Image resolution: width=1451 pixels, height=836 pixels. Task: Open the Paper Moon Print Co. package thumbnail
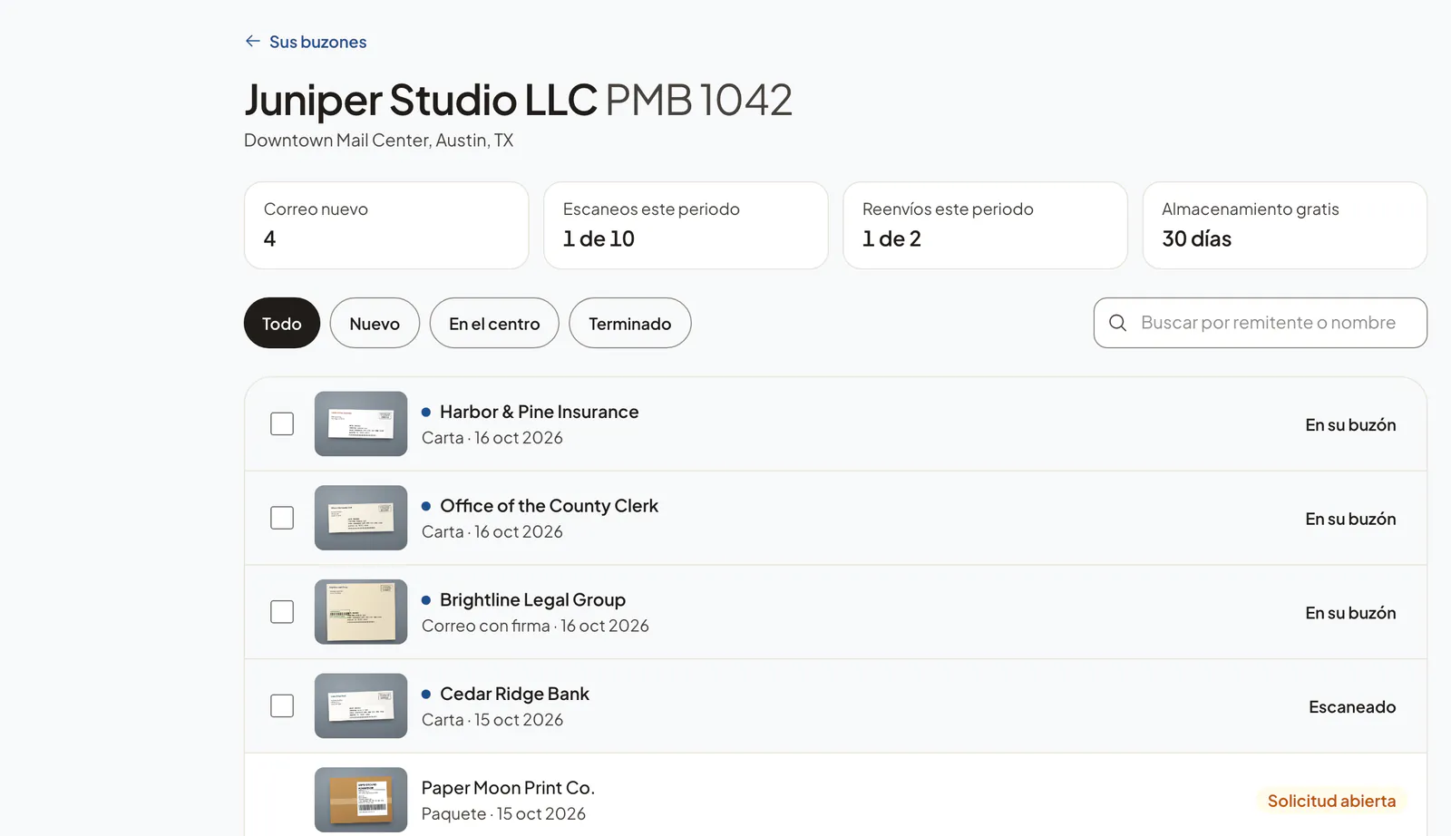coord(361,800)
